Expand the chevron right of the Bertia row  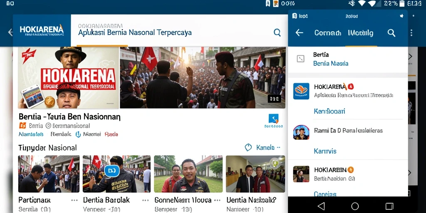click(410, 57)
